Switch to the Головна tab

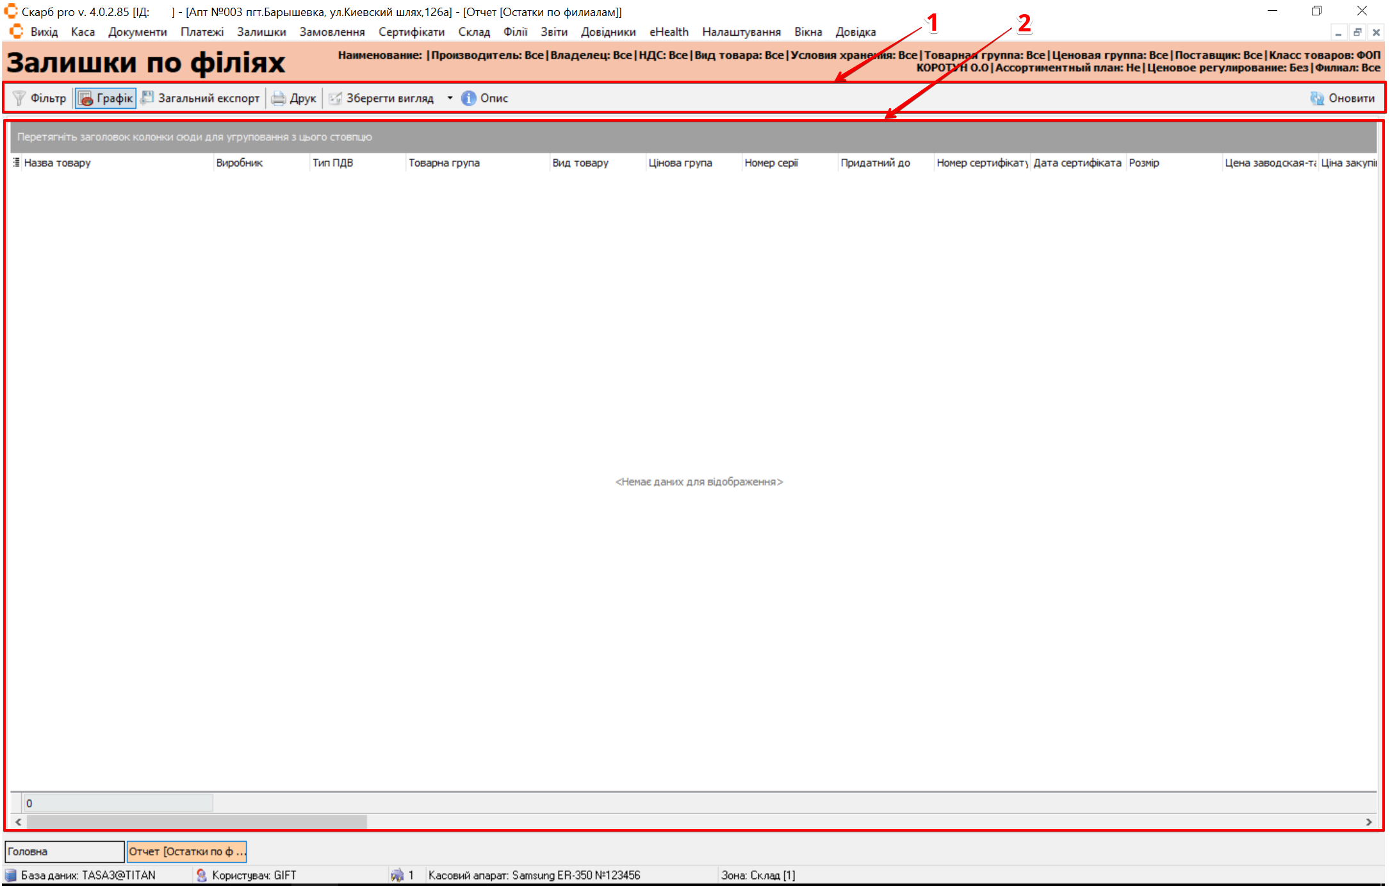(x=64, y=851)
